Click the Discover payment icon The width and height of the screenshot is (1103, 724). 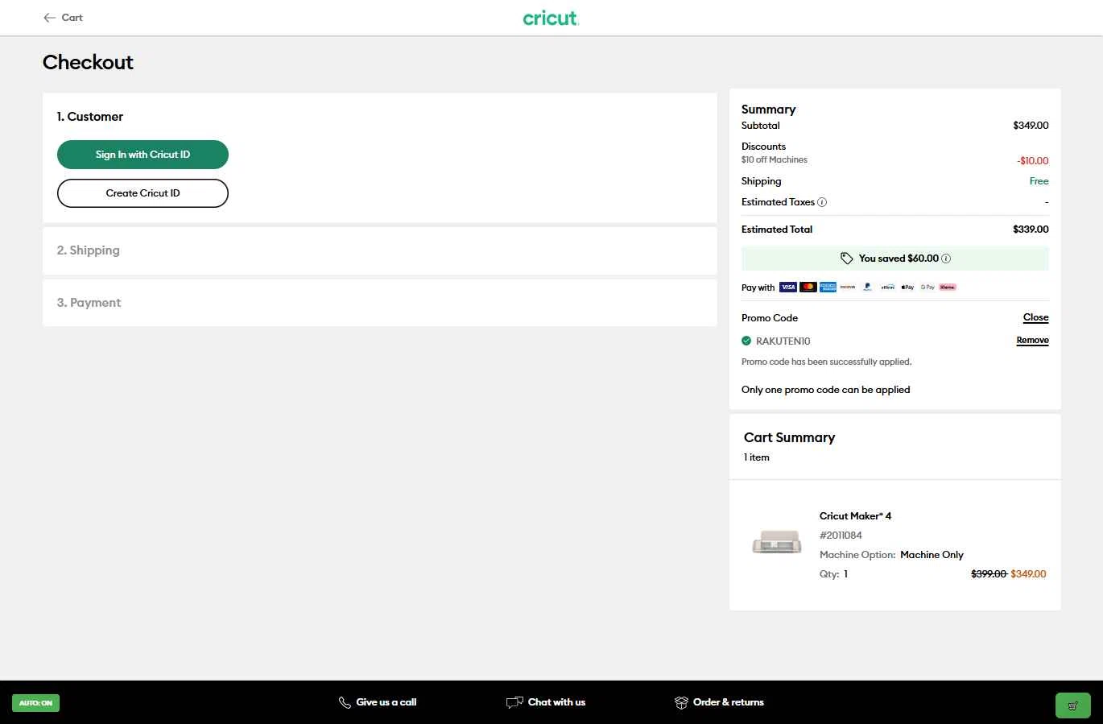[848, 287]
